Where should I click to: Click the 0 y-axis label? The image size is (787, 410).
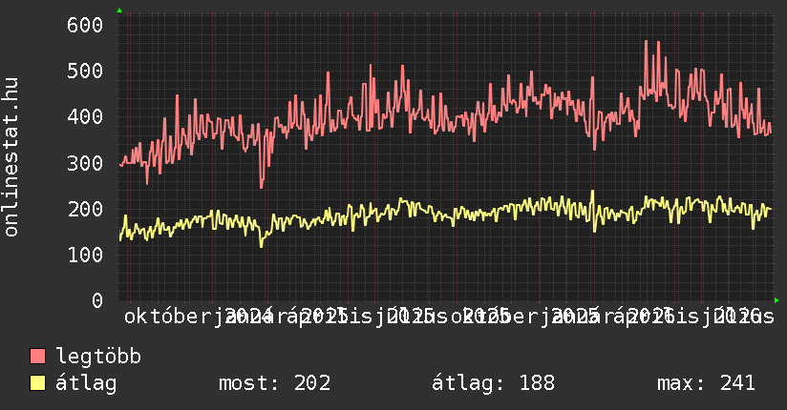click(97, 301)
